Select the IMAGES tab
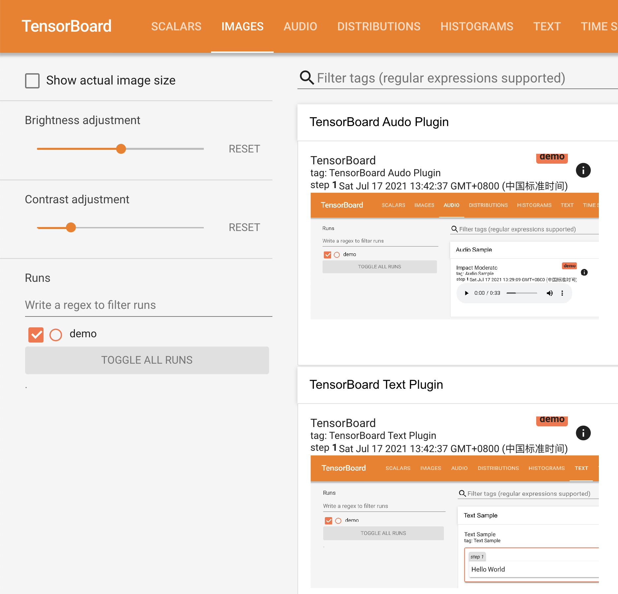 (x=242, y=26)
